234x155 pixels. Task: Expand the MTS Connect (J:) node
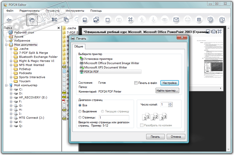(x=11, y=118)
